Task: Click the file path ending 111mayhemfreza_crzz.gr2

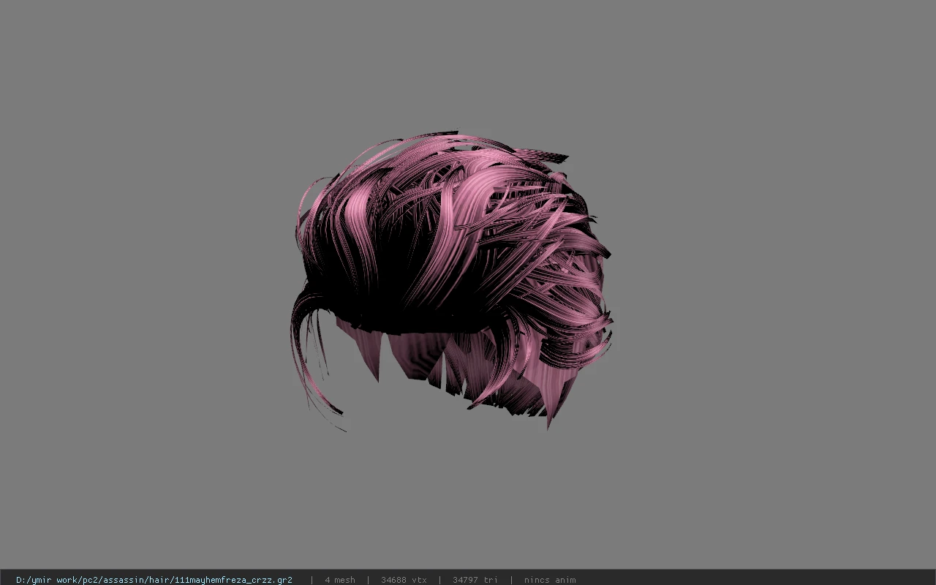Action: [x=154, y=580]
